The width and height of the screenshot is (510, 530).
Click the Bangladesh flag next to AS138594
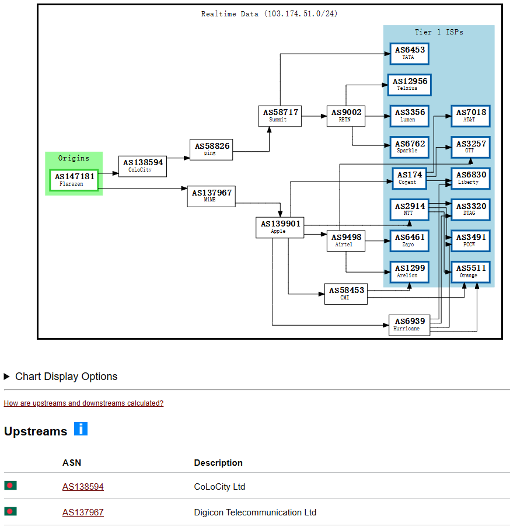click(11, 486)
